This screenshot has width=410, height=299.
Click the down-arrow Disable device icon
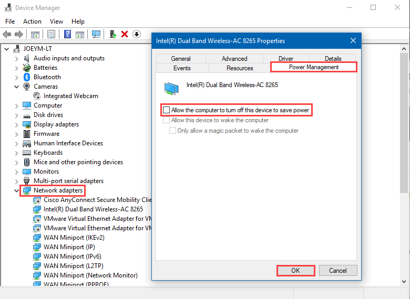point(137,34)
